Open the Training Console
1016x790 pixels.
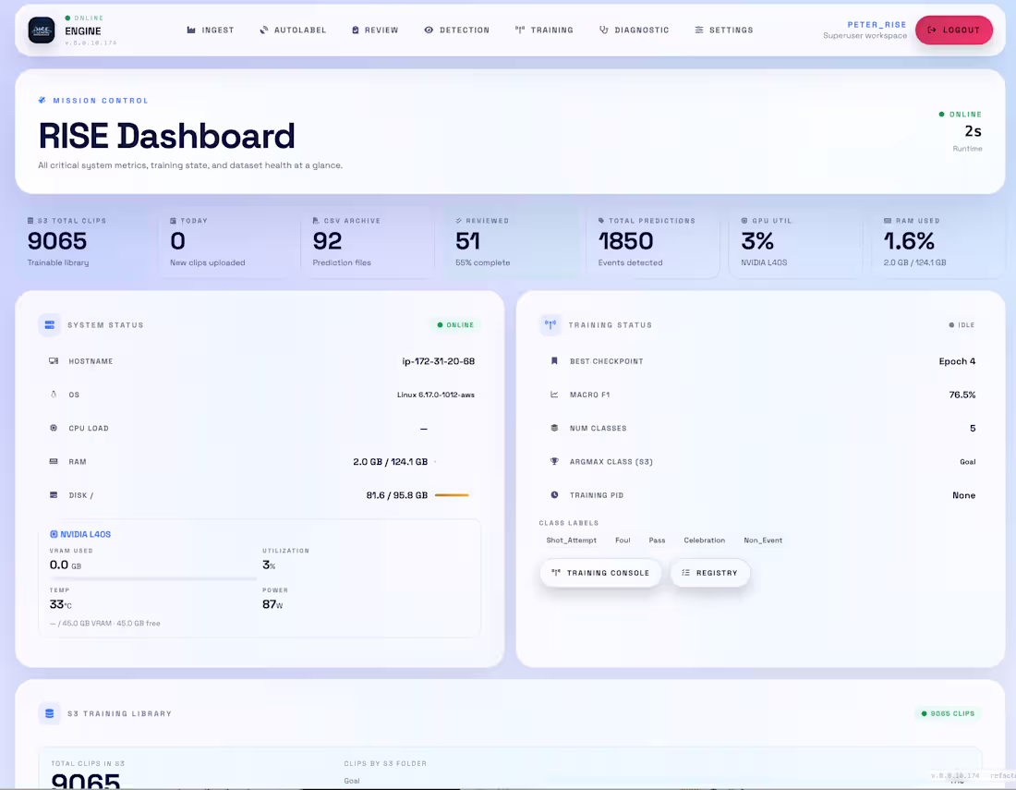click(600, 573)
